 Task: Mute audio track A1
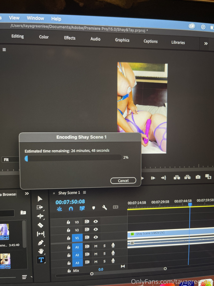[x=96, y=246]
